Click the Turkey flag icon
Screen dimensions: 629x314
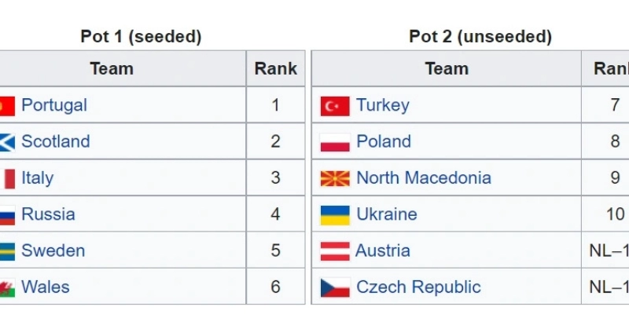coord(335,106)
